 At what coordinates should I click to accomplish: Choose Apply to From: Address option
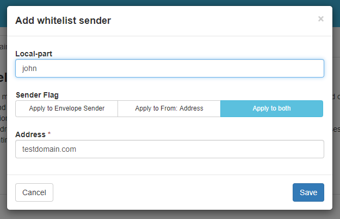point(169,108)
